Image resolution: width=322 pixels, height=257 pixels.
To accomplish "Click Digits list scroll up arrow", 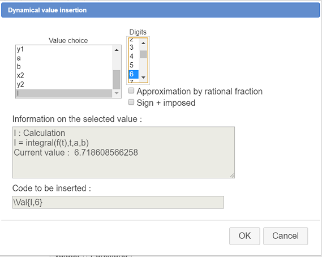I will (x=143, y=43).
